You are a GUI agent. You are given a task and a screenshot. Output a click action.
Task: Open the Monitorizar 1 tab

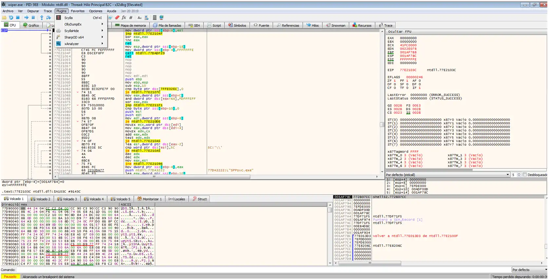tap(150, 199)
